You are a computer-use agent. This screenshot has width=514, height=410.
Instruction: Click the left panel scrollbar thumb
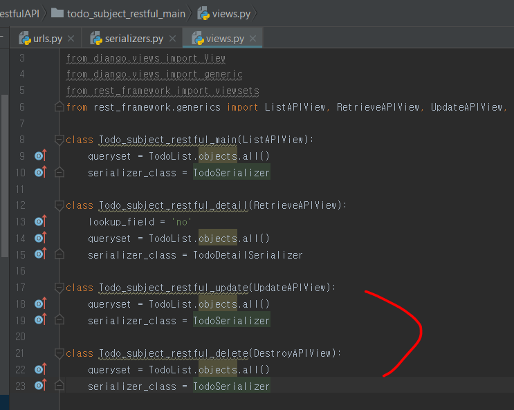[4, 176]
